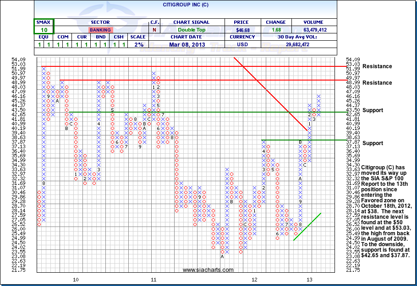Click the SMAX score value 10

(x=44, y=30)
